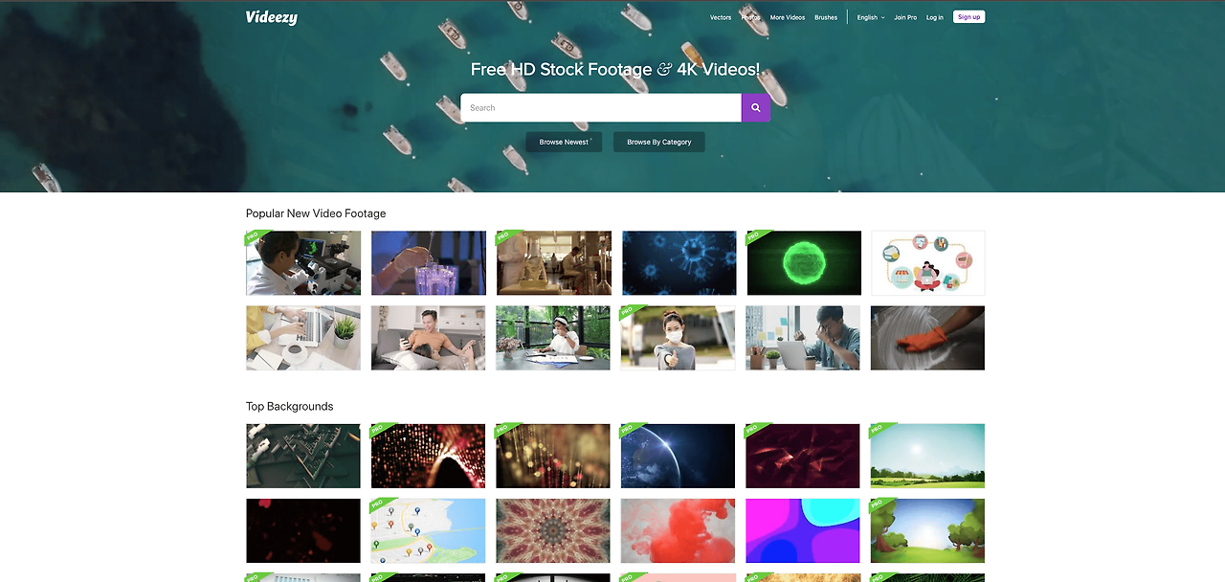Image resolution: width=1225 pixels, height=582 pixels.
Task: Open the Videezy logo home link
Action: (272, 17)
